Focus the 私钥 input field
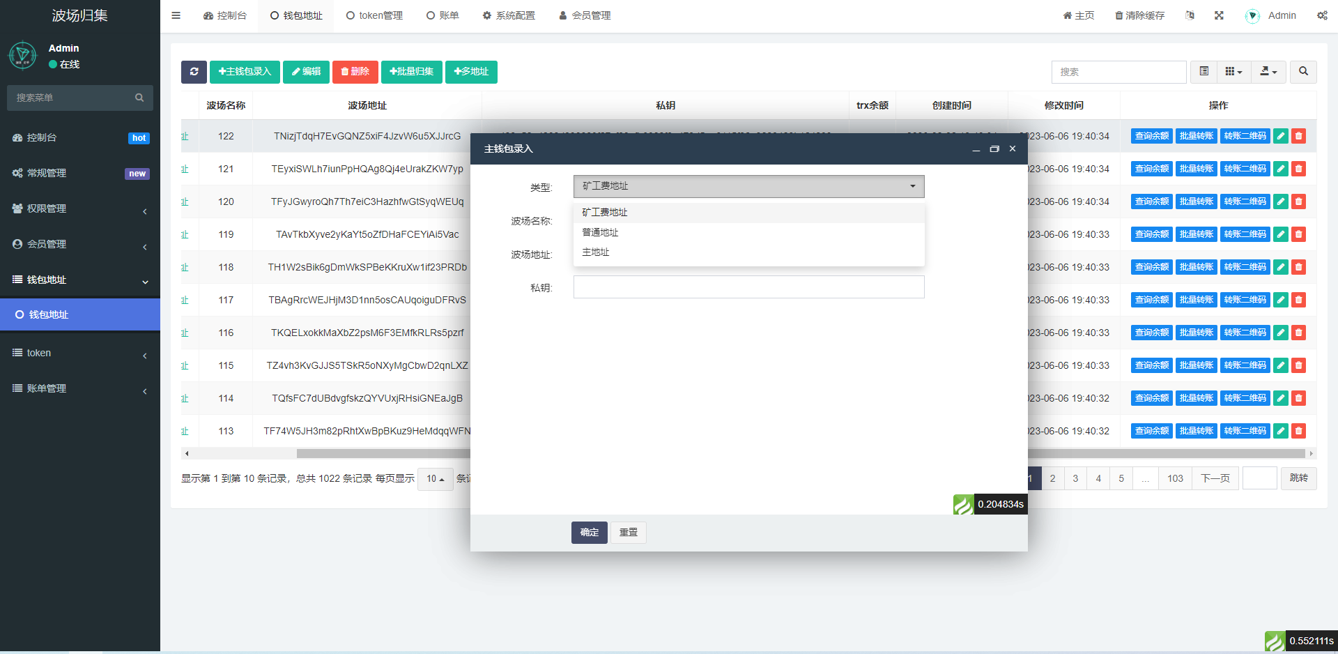 (748, 287)
